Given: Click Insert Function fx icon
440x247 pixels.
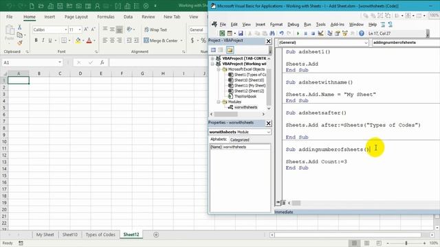Looking at the screenshot, I should 102,62.
